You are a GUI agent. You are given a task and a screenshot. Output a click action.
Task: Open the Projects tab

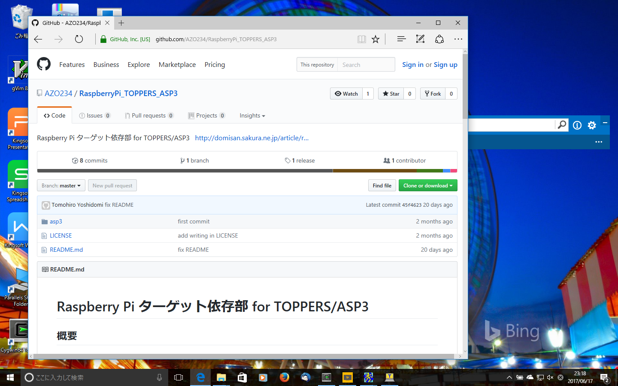click(207, 116)
